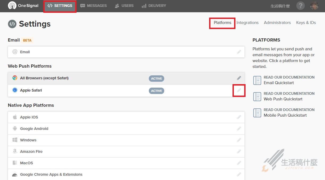The width and height of the screenshot is (325, 180).
Task: Open the help question mark icon
Action: click(300, 6)
